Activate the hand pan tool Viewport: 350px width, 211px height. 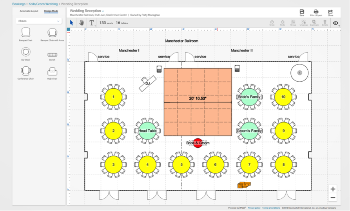82,23
